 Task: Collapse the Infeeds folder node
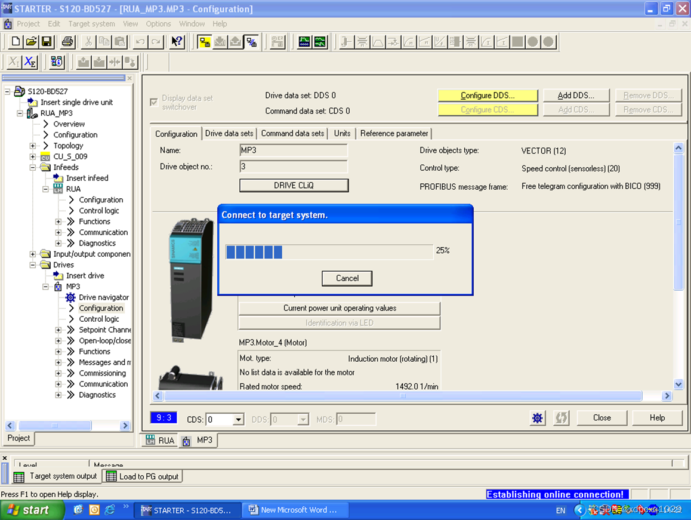point(33,167)
